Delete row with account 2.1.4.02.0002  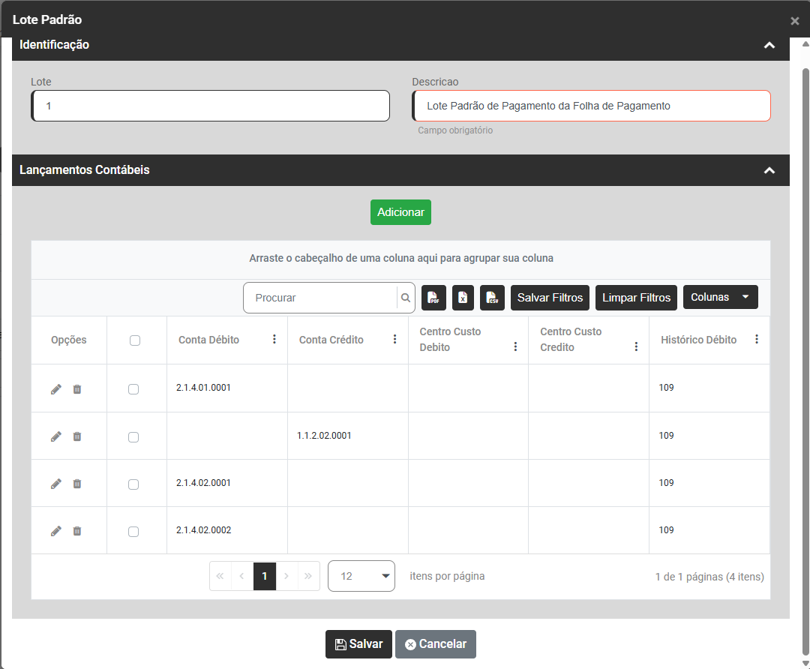point(77,530)
